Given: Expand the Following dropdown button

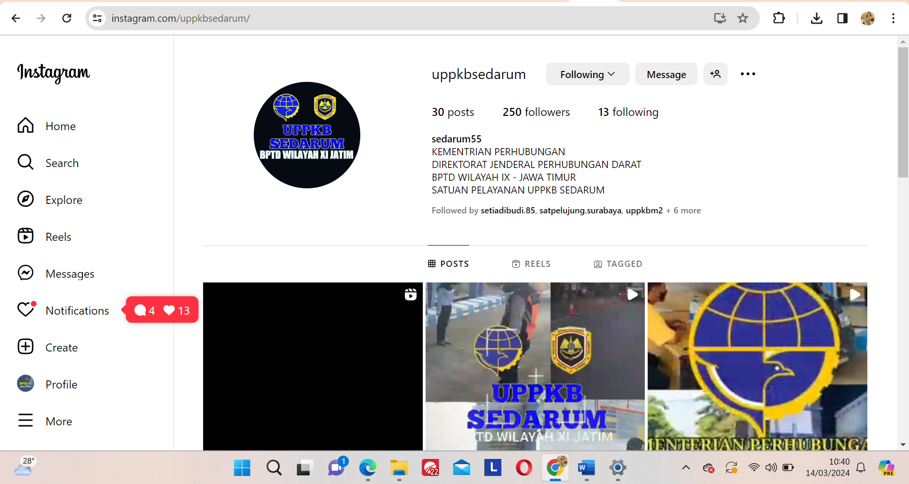Looking at the screenshot, I should tap(587, 74).
